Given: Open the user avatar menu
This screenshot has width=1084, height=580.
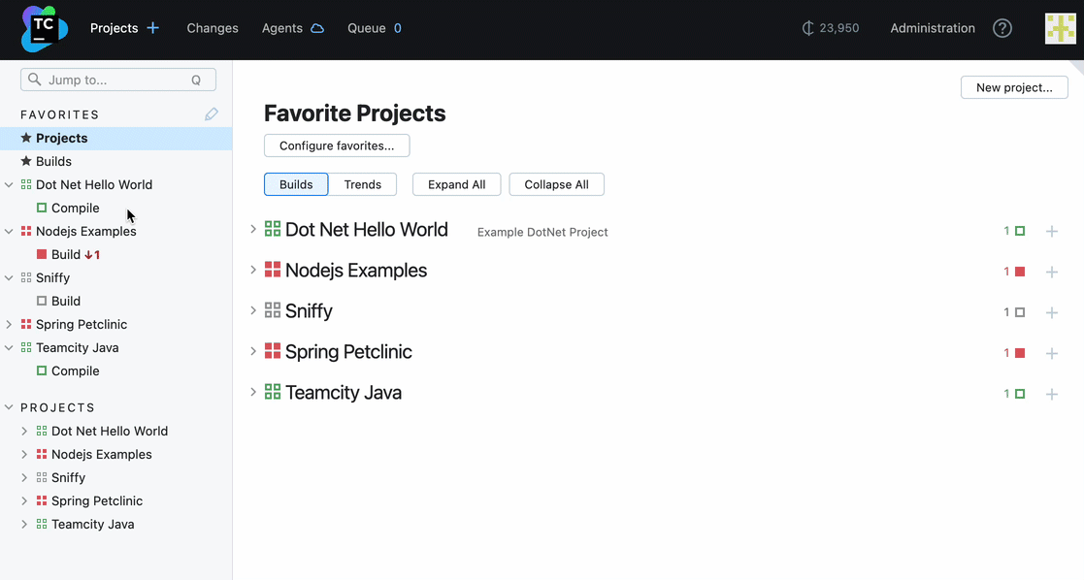Looking at the screenshot, I should point(1060,28).
